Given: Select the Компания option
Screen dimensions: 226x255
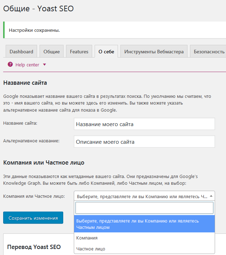Looking at the screenshot, I should [x=144, y=238].
